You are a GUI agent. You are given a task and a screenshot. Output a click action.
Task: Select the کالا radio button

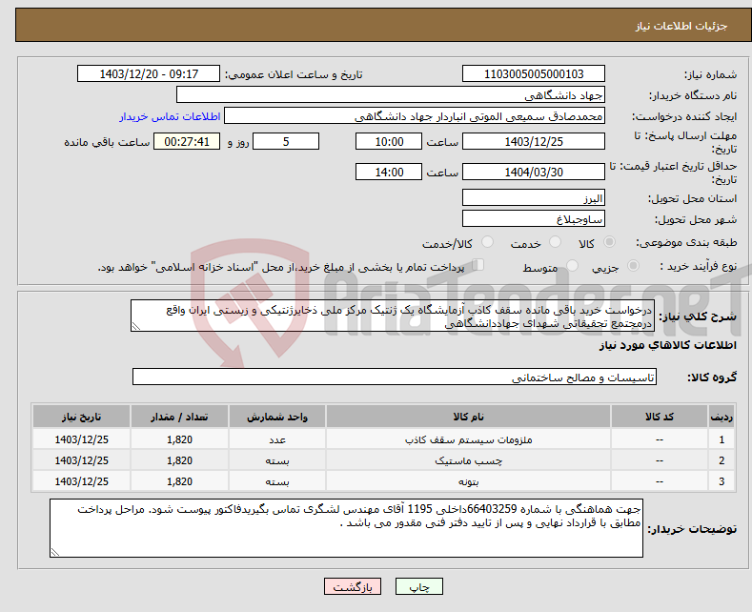point(610,242)
